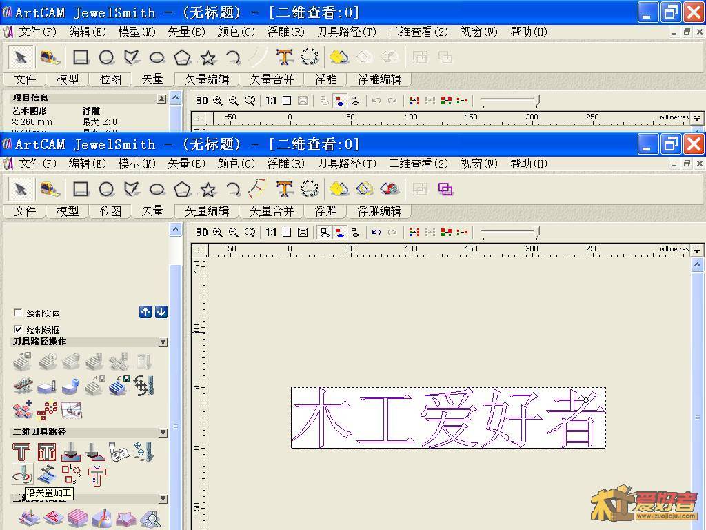
Task: Click the text-on-curve tool in lower window
Action: click(310, 188)
